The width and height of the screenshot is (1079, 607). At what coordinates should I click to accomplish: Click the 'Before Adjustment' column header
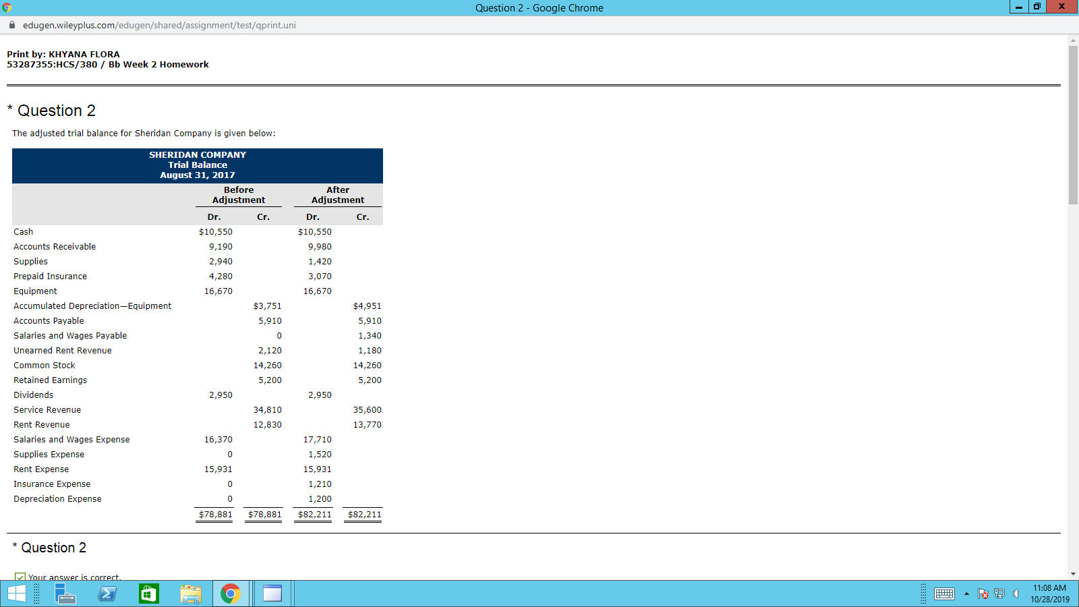tap(239, 195)
